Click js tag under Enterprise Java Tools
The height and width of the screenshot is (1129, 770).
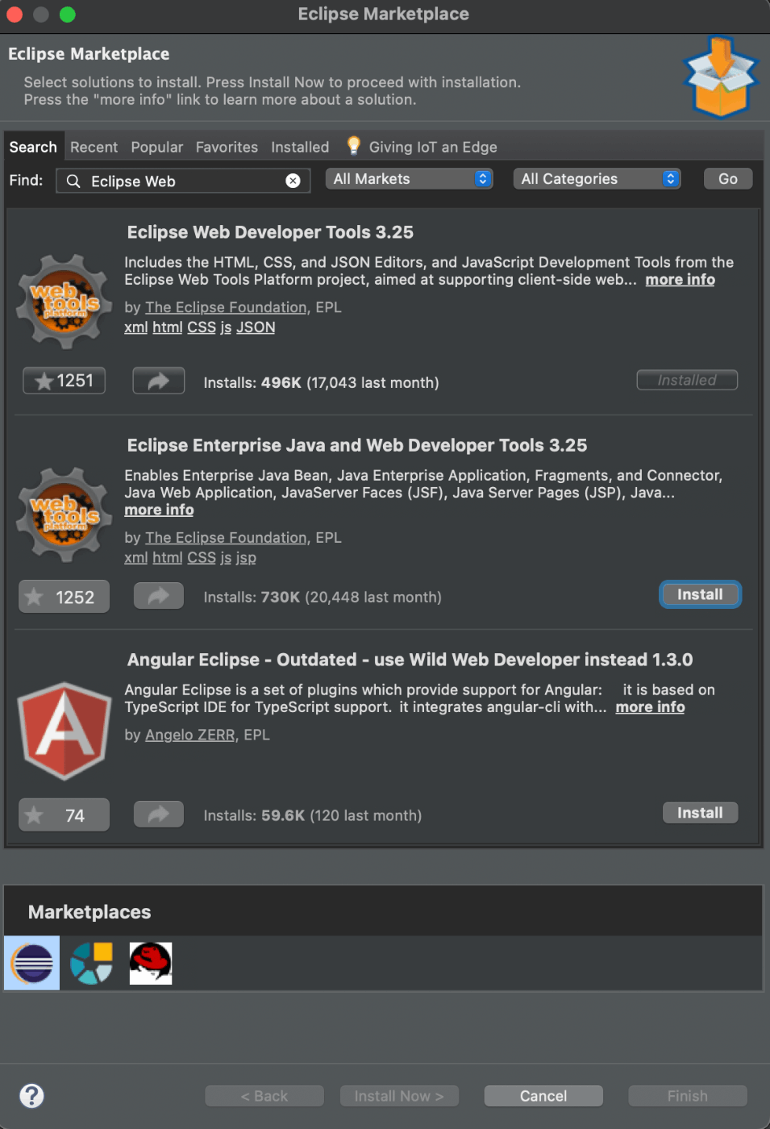pyautogui.click(x=226, y=557)
